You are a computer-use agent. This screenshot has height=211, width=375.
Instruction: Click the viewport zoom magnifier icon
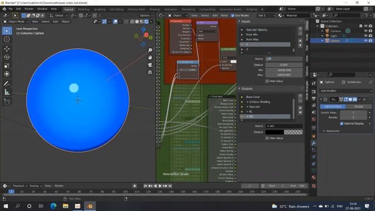click(x=150, y=50)
